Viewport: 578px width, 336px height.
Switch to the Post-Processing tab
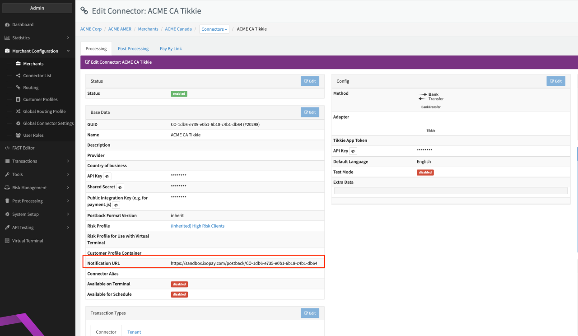(133, 49)
